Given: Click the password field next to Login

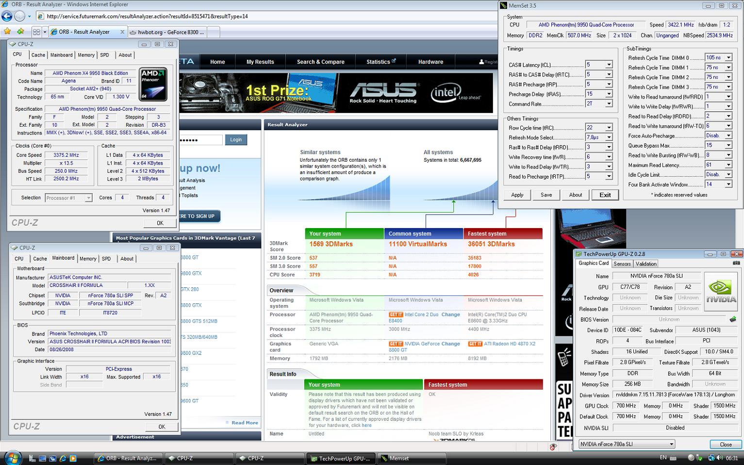Looking at the screenshot, I should coord(200,140).
